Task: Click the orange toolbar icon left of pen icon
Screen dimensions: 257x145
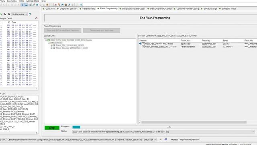Action: tap(47, 5)
